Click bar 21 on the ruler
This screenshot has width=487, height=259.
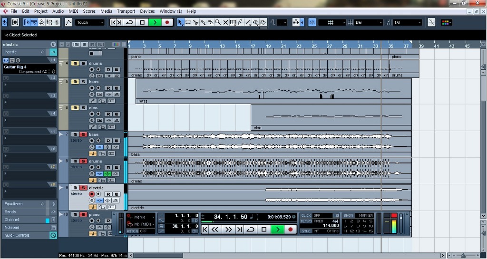coord(283,46)
